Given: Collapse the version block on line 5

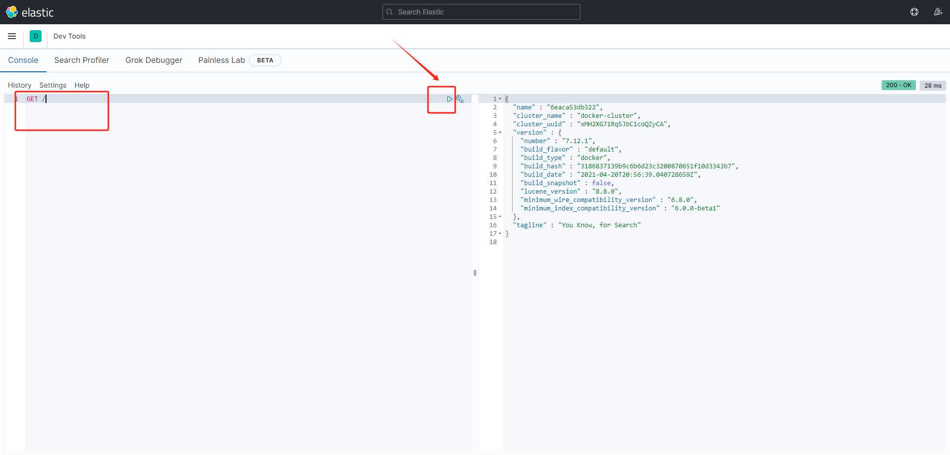Looking at the screenshot, I should (500, 133).
